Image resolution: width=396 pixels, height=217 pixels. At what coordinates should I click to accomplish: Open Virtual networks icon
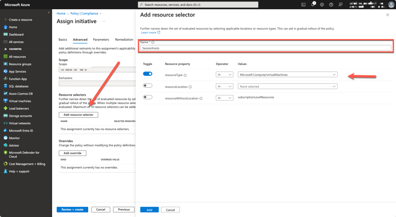(5, 123)
